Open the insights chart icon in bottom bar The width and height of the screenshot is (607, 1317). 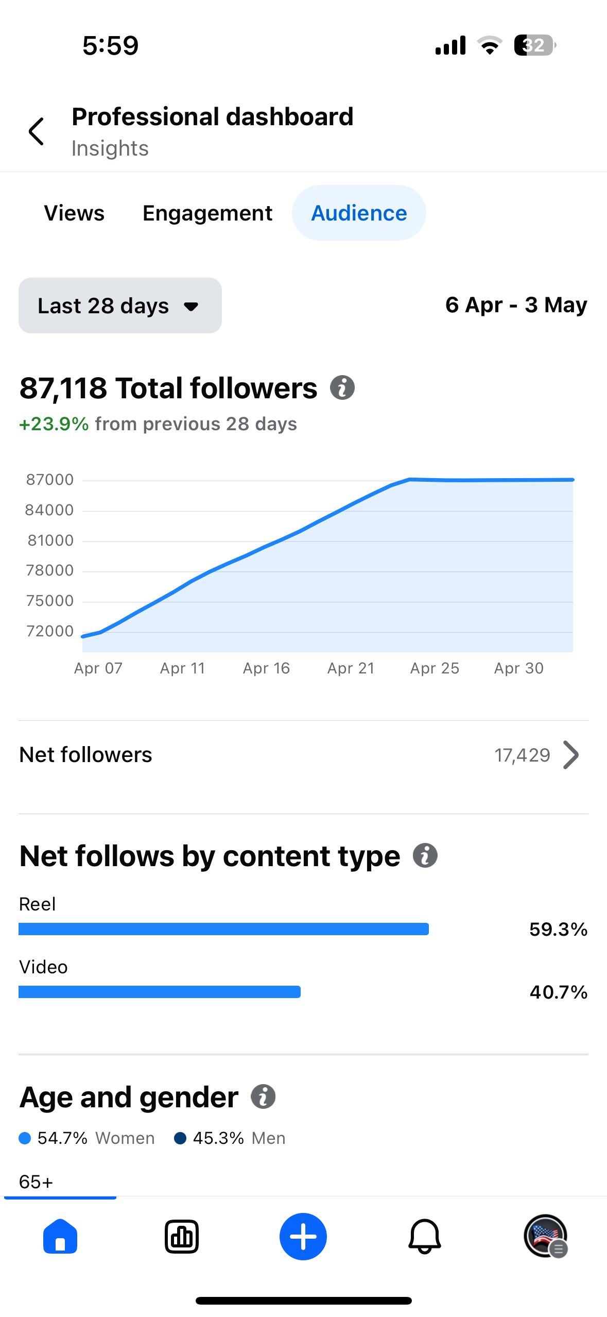coord(182,1236)
